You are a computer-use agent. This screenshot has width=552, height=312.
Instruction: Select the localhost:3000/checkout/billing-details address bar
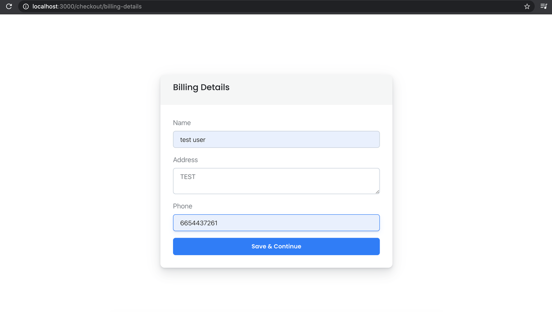coord(276,6)
